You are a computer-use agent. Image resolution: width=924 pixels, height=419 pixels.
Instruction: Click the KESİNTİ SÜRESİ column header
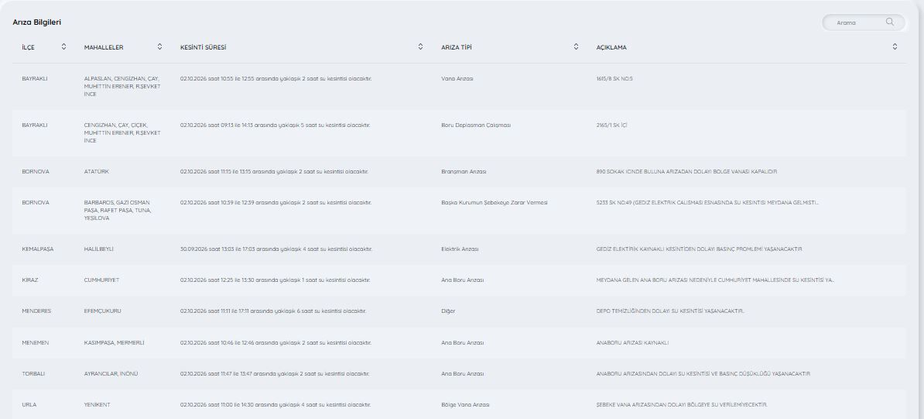(x=204, y=47)
